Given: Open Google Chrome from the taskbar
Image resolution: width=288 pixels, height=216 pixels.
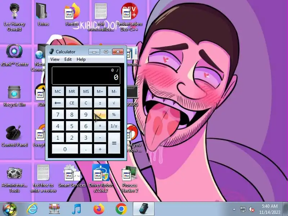Looking at the screenshot, I should 121,209.
